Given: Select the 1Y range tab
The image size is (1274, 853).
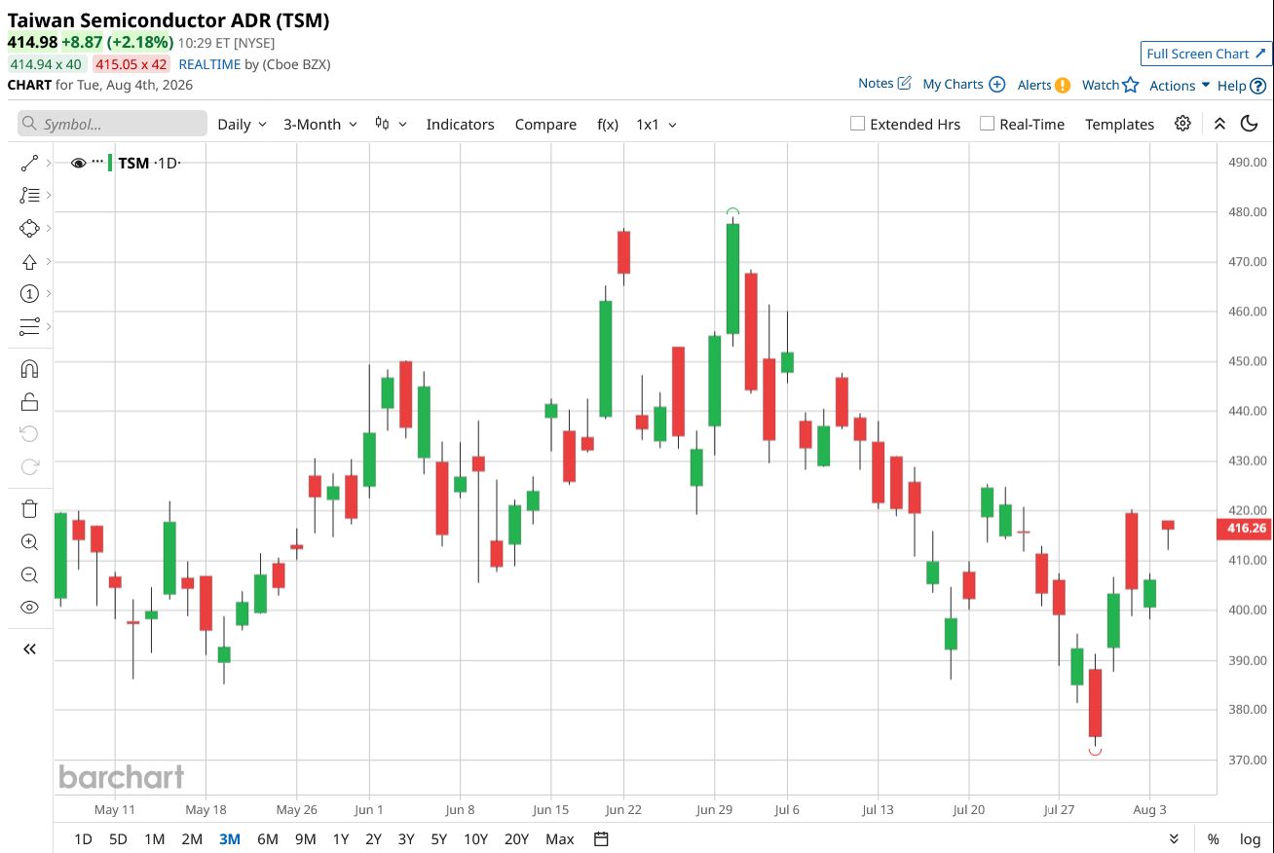Looking at the screenshot, I should (341, 839).
